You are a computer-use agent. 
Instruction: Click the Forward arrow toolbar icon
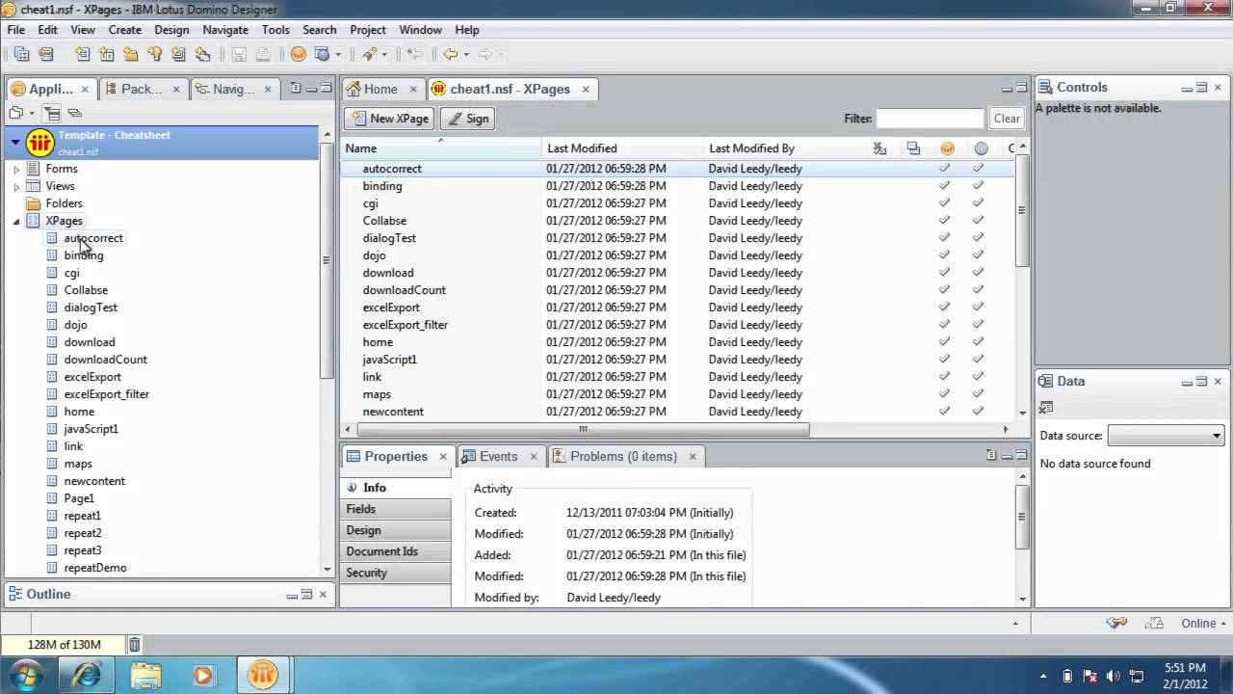485,55
